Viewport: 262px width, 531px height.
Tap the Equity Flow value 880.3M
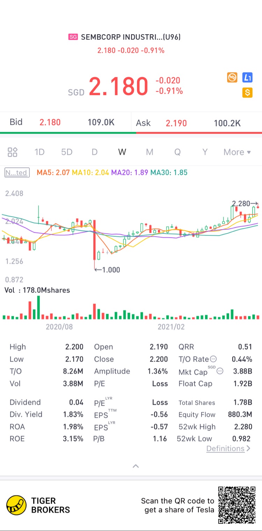click(240, 414)
